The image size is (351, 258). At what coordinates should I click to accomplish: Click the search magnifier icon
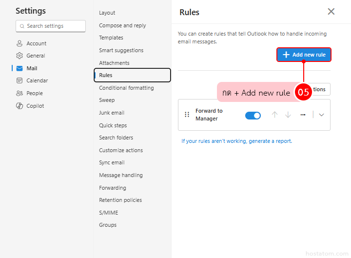coord(22,26)
